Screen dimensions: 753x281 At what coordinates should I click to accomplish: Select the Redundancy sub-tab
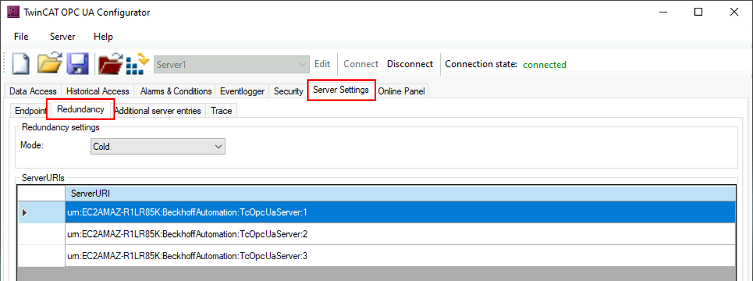point(80,109)
